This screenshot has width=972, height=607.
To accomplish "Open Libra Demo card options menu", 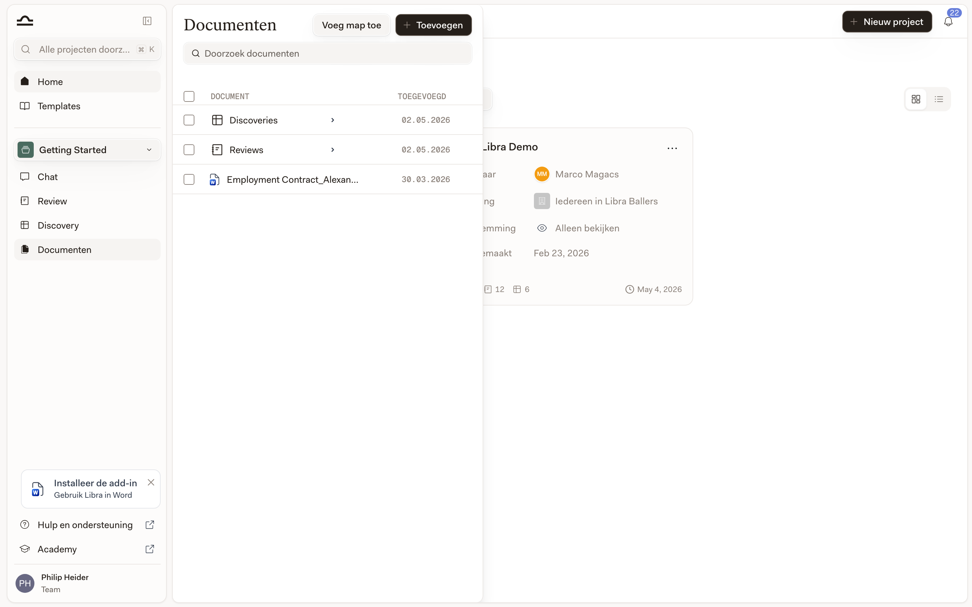I will (x=672, y=148).
